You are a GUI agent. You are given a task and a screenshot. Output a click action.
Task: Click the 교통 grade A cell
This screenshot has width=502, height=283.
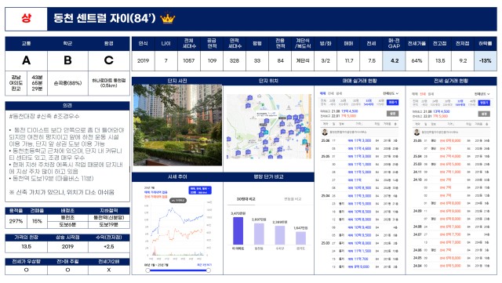26,60
